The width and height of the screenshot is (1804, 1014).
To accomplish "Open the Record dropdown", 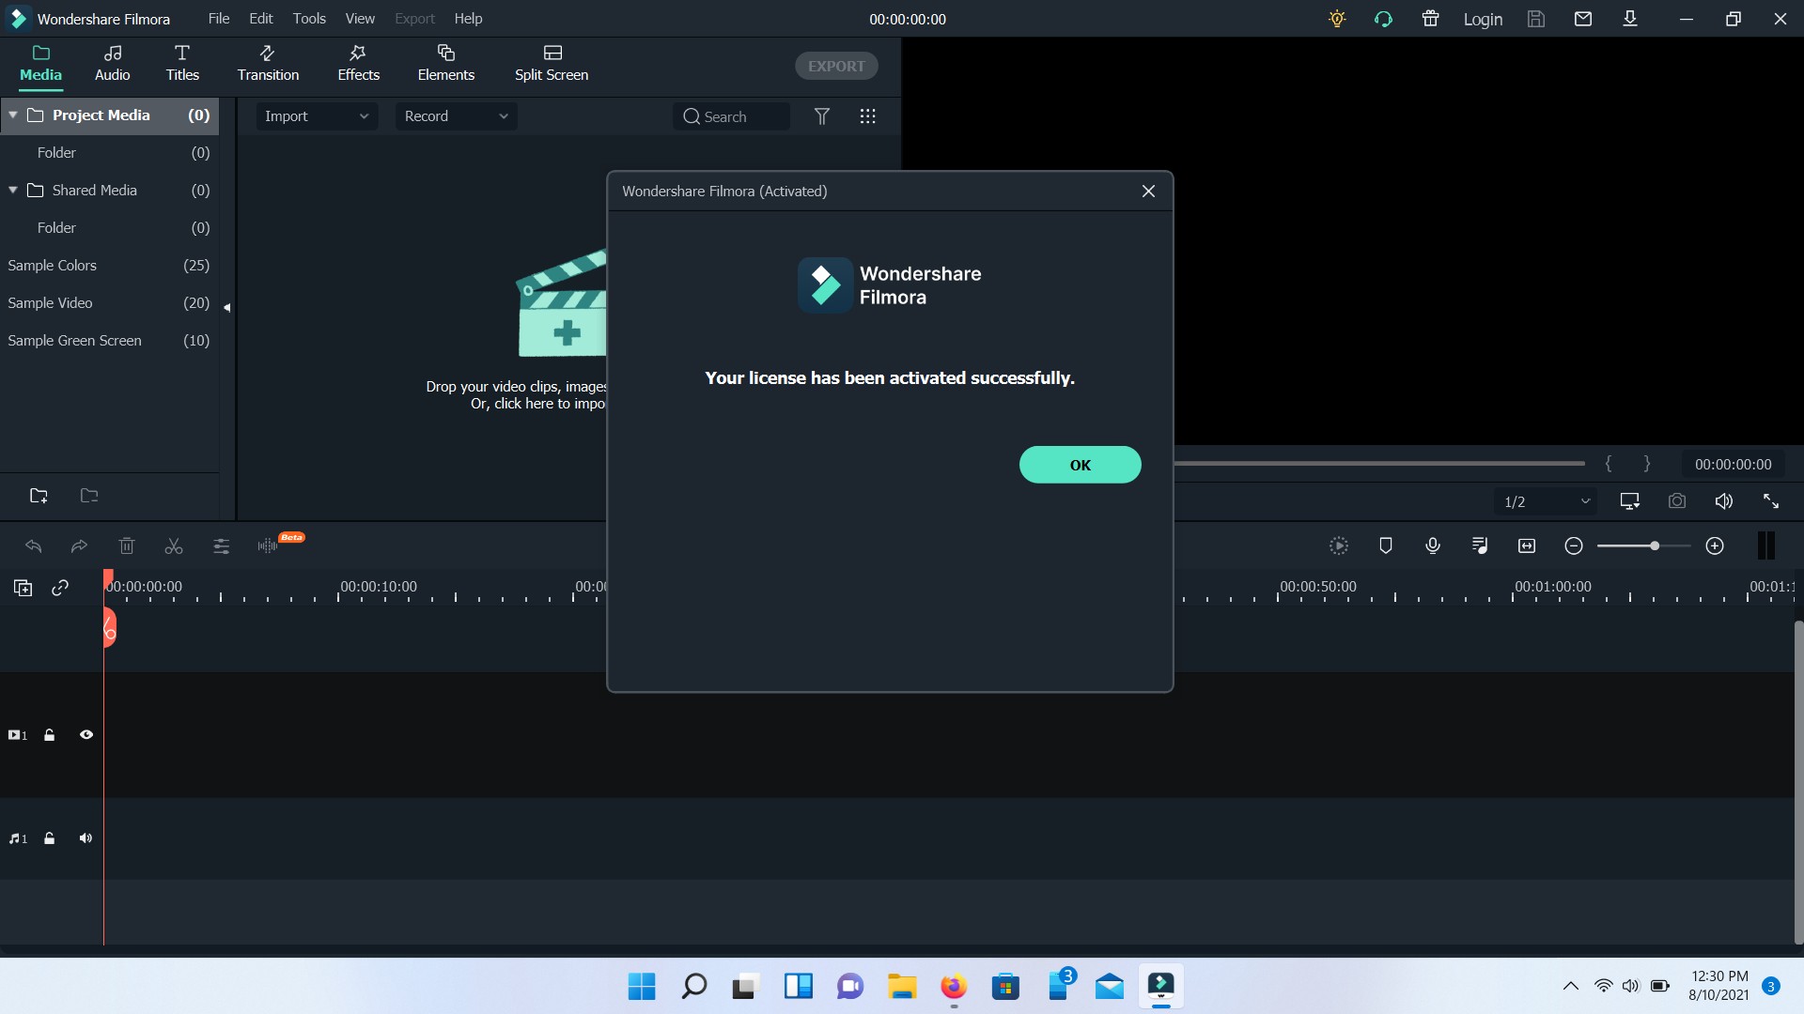I will (x=457, y=115).
